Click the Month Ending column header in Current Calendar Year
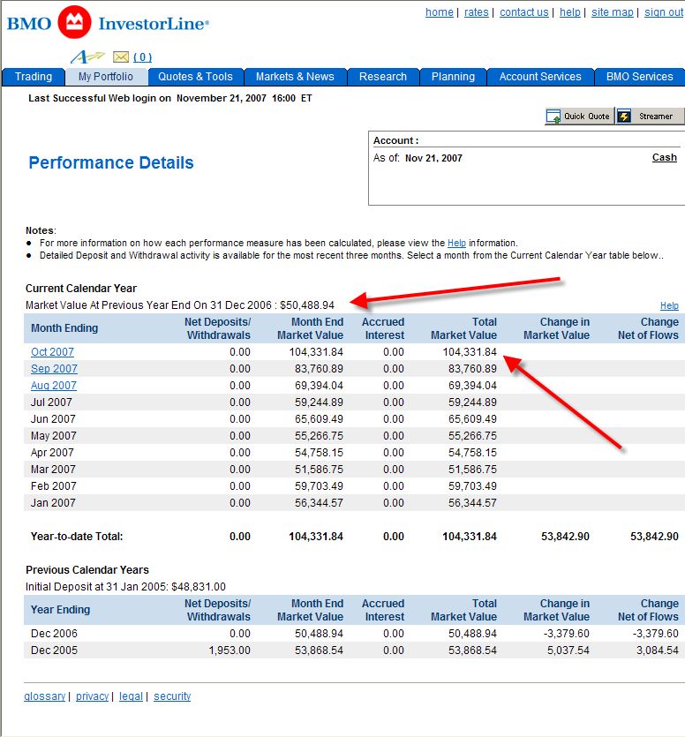 point(64,328)
